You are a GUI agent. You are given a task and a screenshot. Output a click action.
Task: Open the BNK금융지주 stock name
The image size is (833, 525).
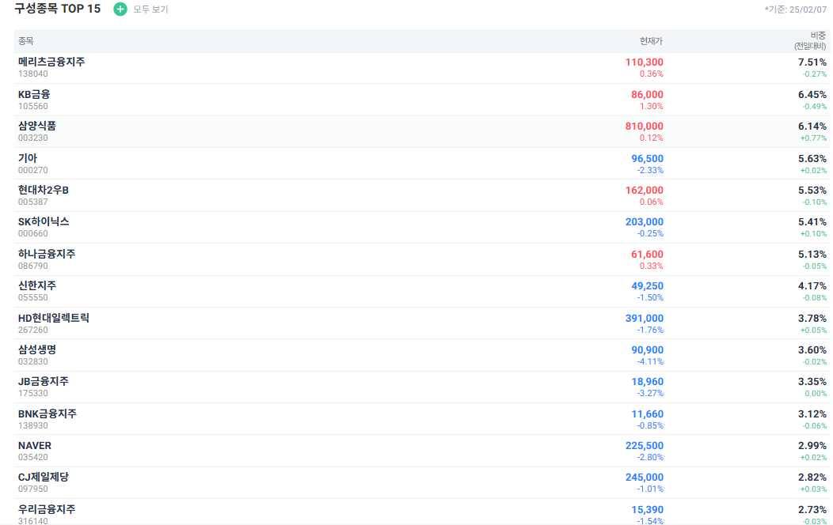coord(48,414)
